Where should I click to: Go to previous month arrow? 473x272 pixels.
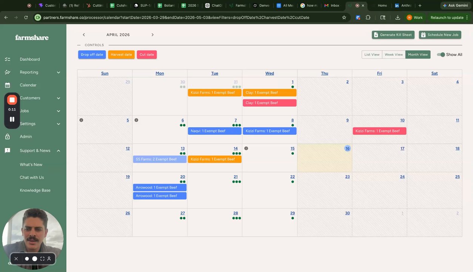pyautogui.click(x=84, y=35)
